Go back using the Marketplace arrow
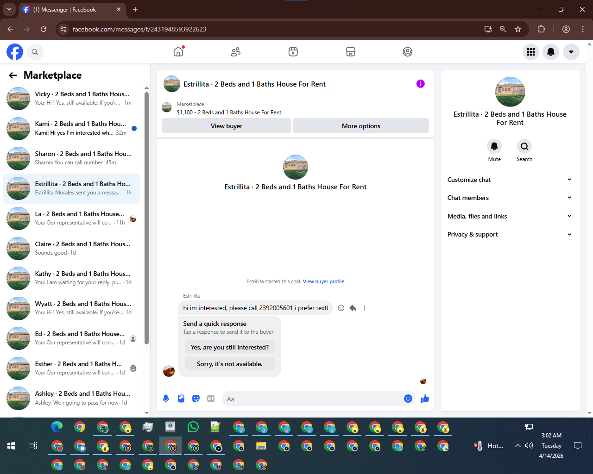 click(x=13, y=75)
